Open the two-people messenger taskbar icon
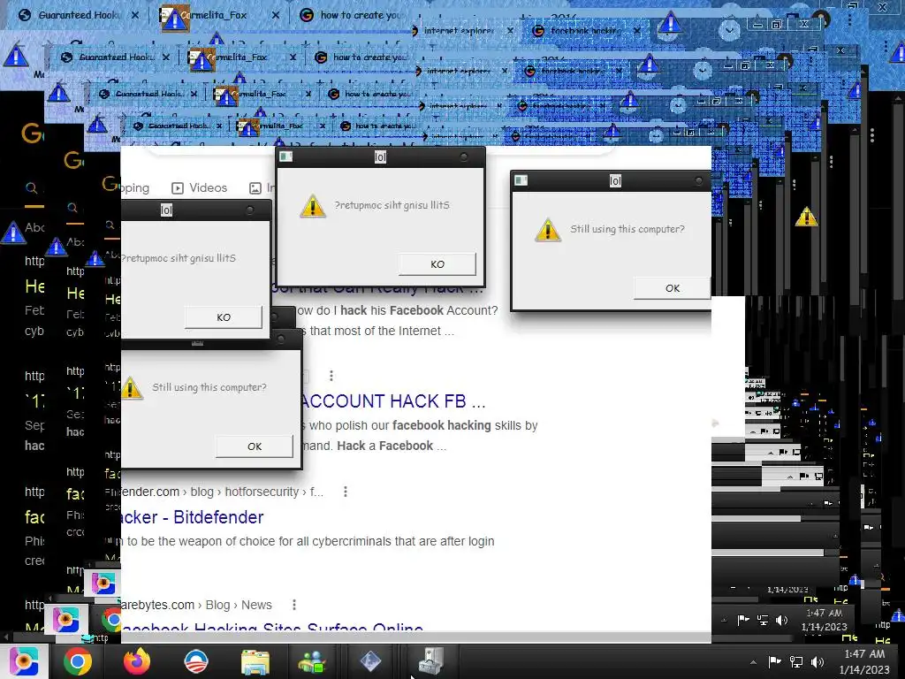Viewport: 905px width, 679px height. (x=312, y=661)
